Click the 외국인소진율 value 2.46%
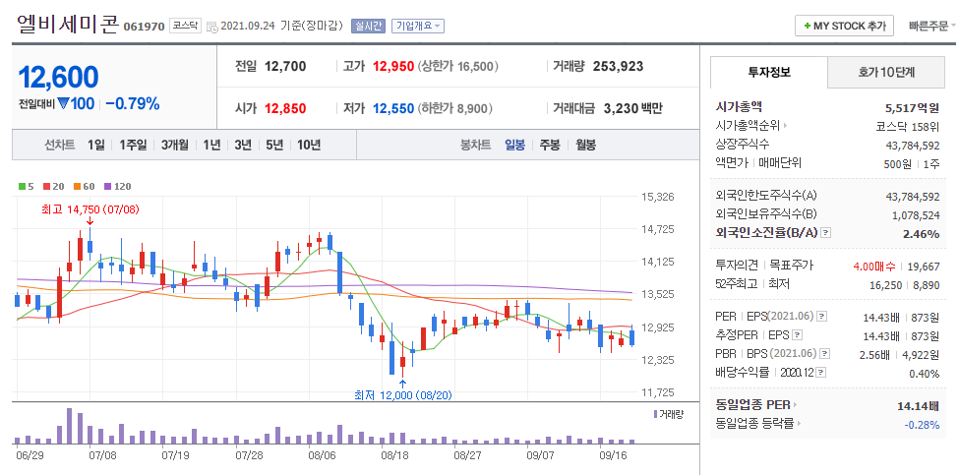The height and width of the screenshot is (475, 959). coord(922,233)
